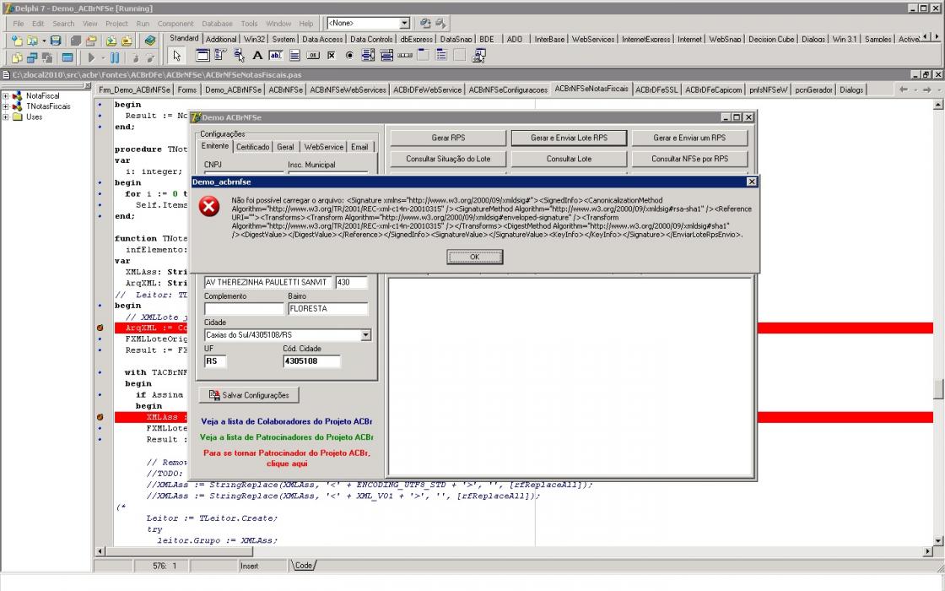
Task: Toggle breakpoint on ArqXML line gutter
Action: point(100,328)
